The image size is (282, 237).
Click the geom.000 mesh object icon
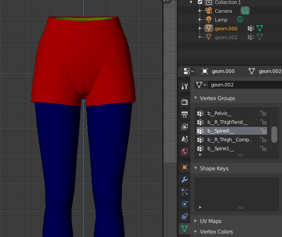209,28
